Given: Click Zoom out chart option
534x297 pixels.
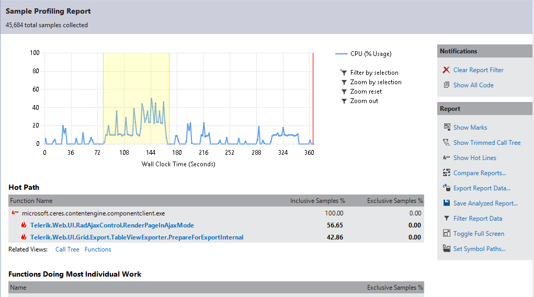Looking at the screenshot, I should [x=364, y=101].
